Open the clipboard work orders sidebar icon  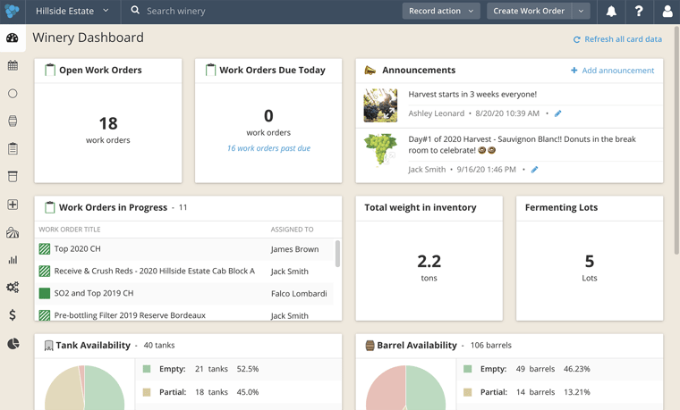pos(13,148)
